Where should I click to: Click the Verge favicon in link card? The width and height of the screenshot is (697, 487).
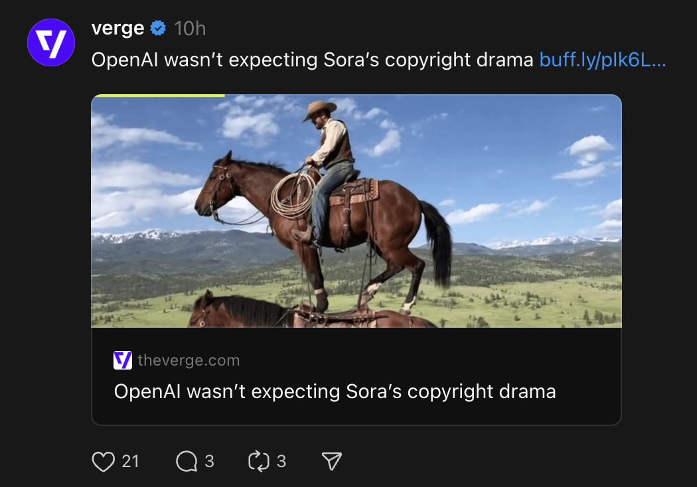point(123,360)
